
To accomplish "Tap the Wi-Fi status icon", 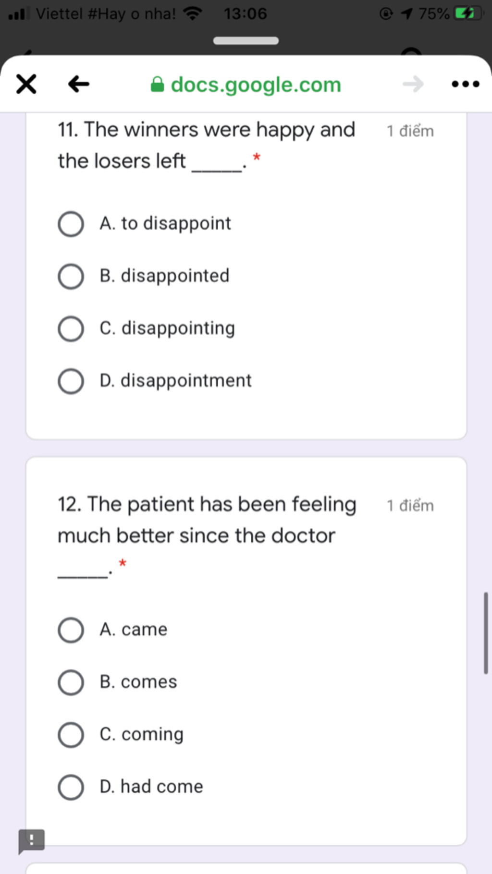I will 193,13.
